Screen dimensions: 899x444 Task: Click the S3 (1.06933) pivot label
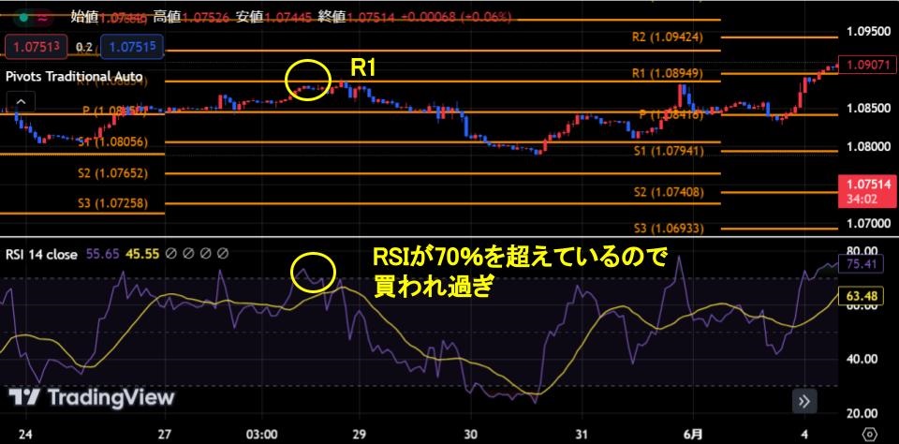[x=669, y=229]
